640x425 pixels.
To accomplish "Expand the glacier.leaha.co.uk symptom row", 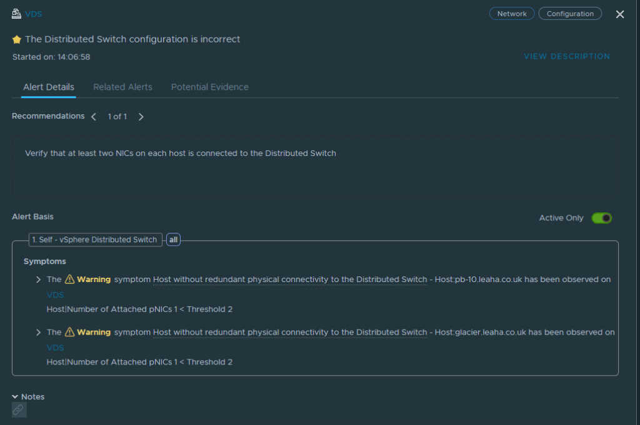I will click(x=38, y=333).
